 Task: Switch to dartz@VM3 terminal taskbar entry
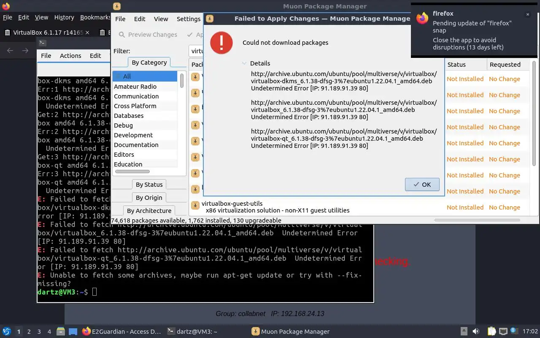coord(192,332)
